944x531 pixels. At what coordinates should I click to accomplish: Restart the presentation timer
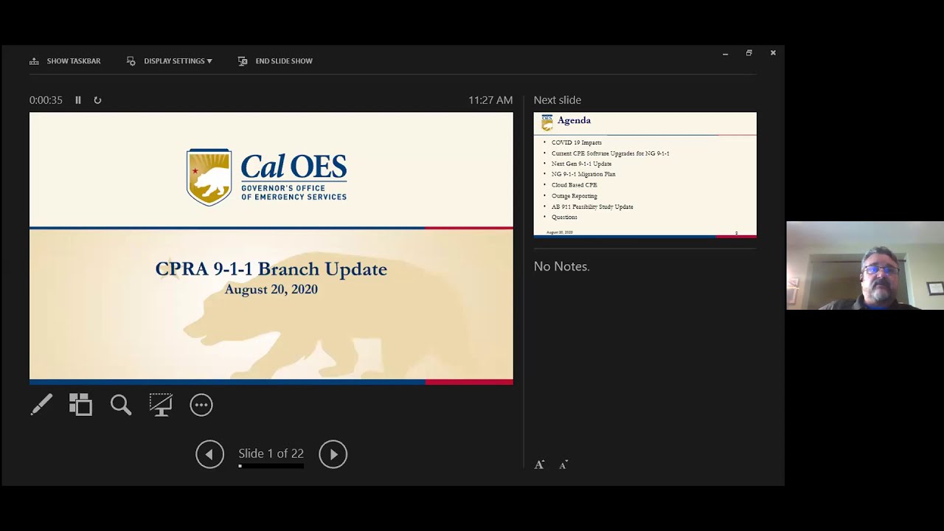tap(97, 100)
